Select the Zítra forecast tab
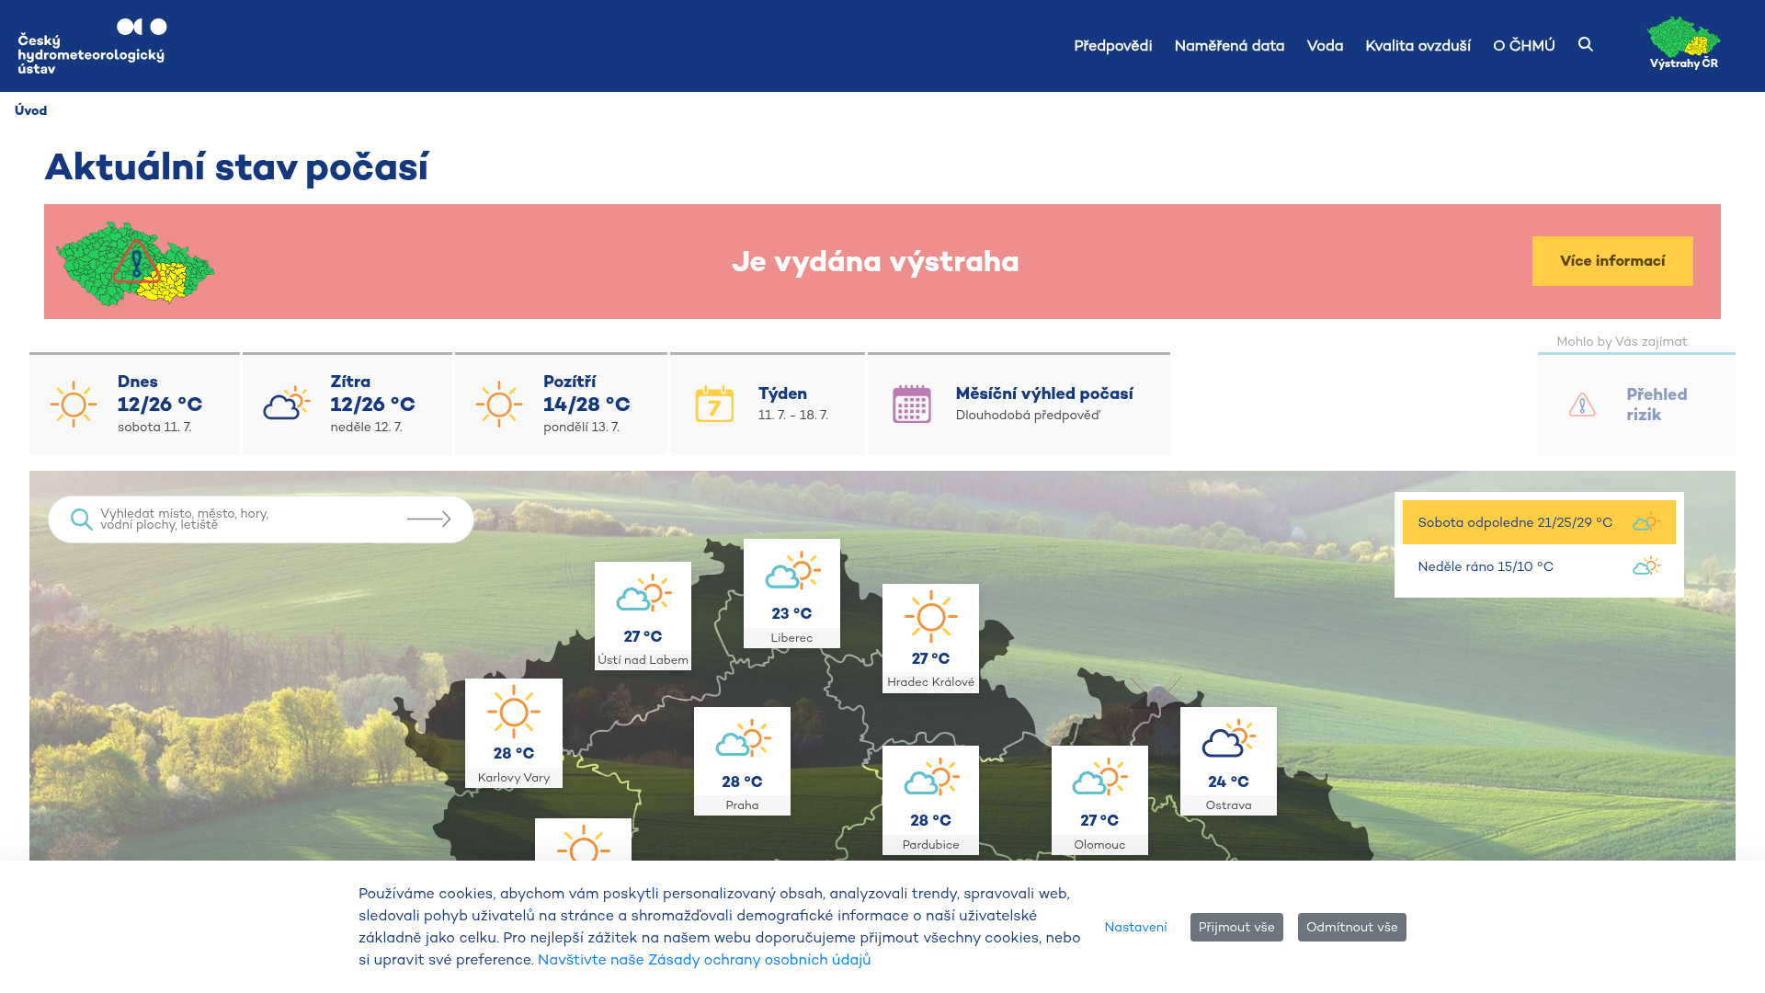 [x=347, y=404]
